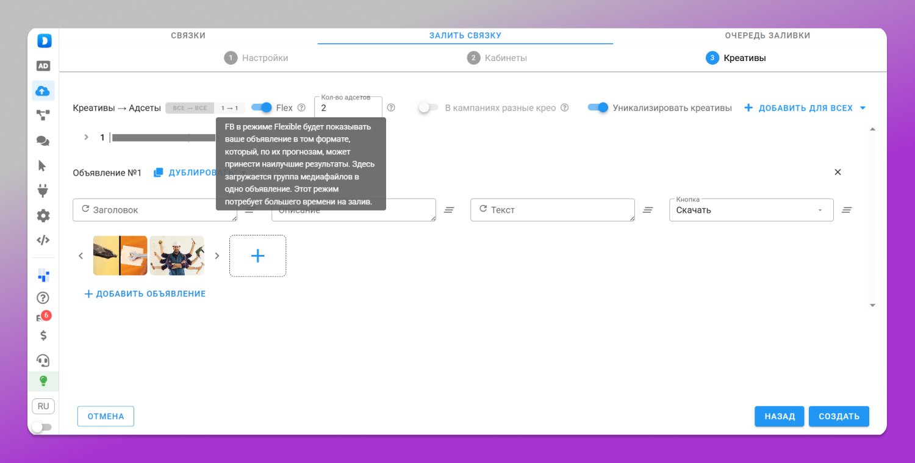This screenshot has height=463, width=915.
Task: Disable the Flex toggle
Action: (262, 107)
